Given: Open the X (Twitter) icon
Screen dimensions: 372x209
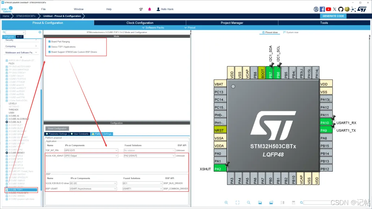Looking at the screenshot, I should tap(334, 9).
